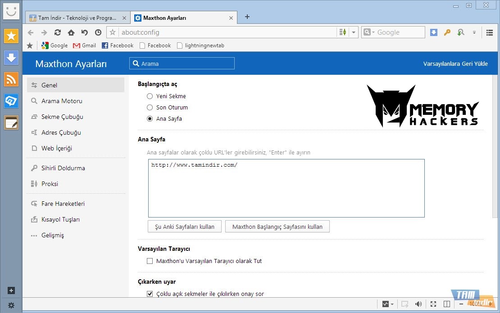
Task: Click Varsayılanlara Geri Yükle link
Action: (455, 64)
